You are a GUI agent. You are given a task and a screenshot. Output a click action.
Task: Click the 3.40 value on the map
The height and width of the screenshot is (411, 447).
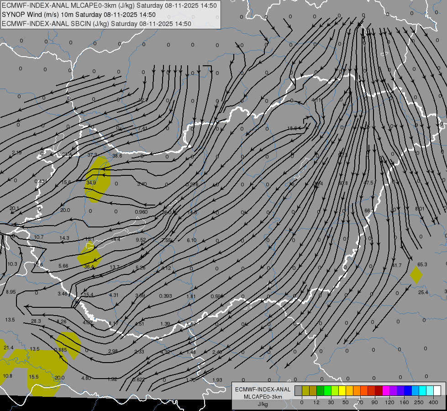point(142,184)
